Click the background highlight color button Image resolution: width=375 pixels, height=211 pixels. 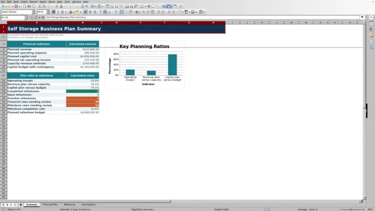coord(77,12)
